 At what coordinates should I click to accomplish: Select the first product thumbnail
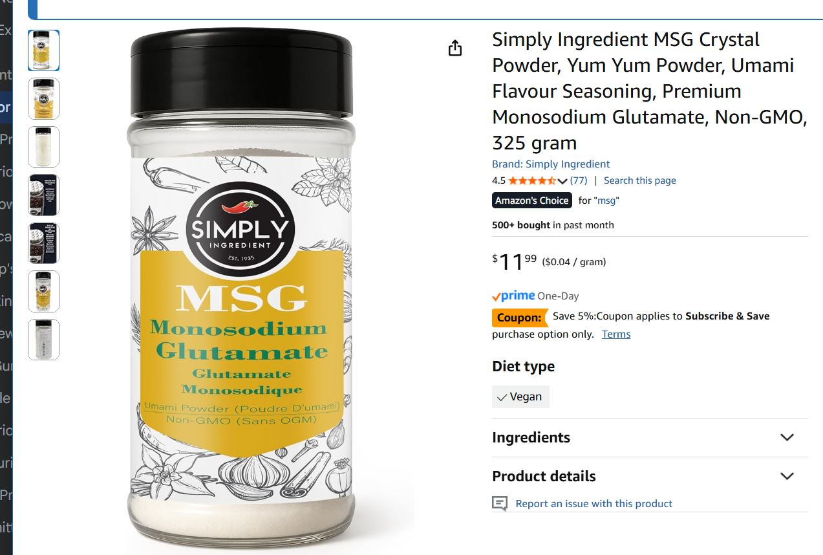coord(43,50)
